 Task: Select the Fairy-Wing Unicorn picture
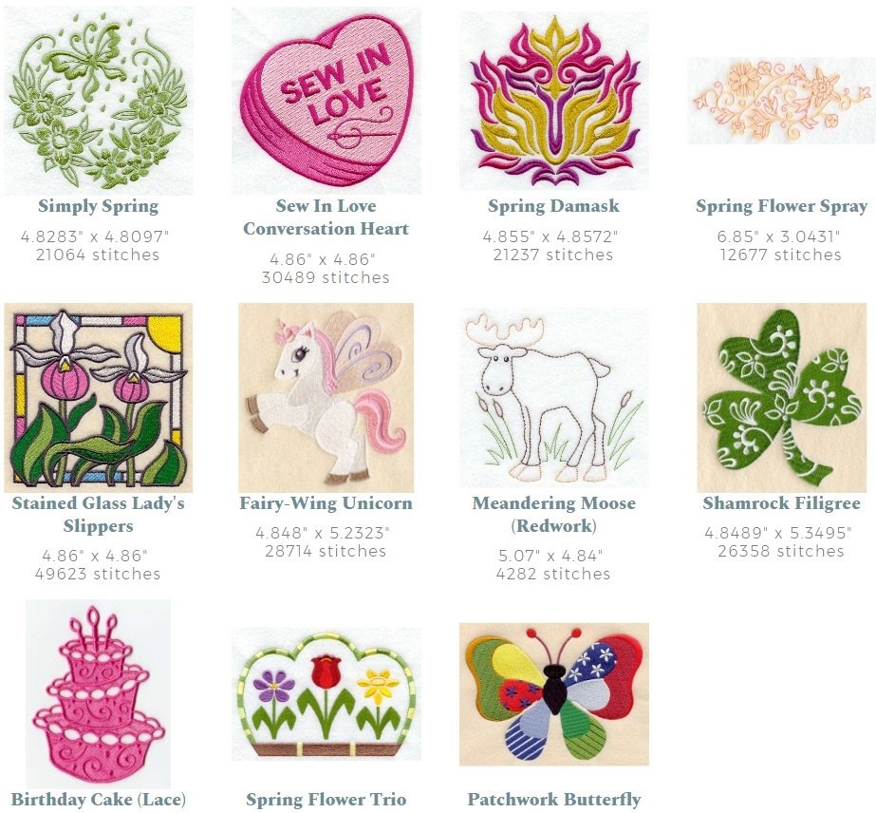[x=326, y=398]
